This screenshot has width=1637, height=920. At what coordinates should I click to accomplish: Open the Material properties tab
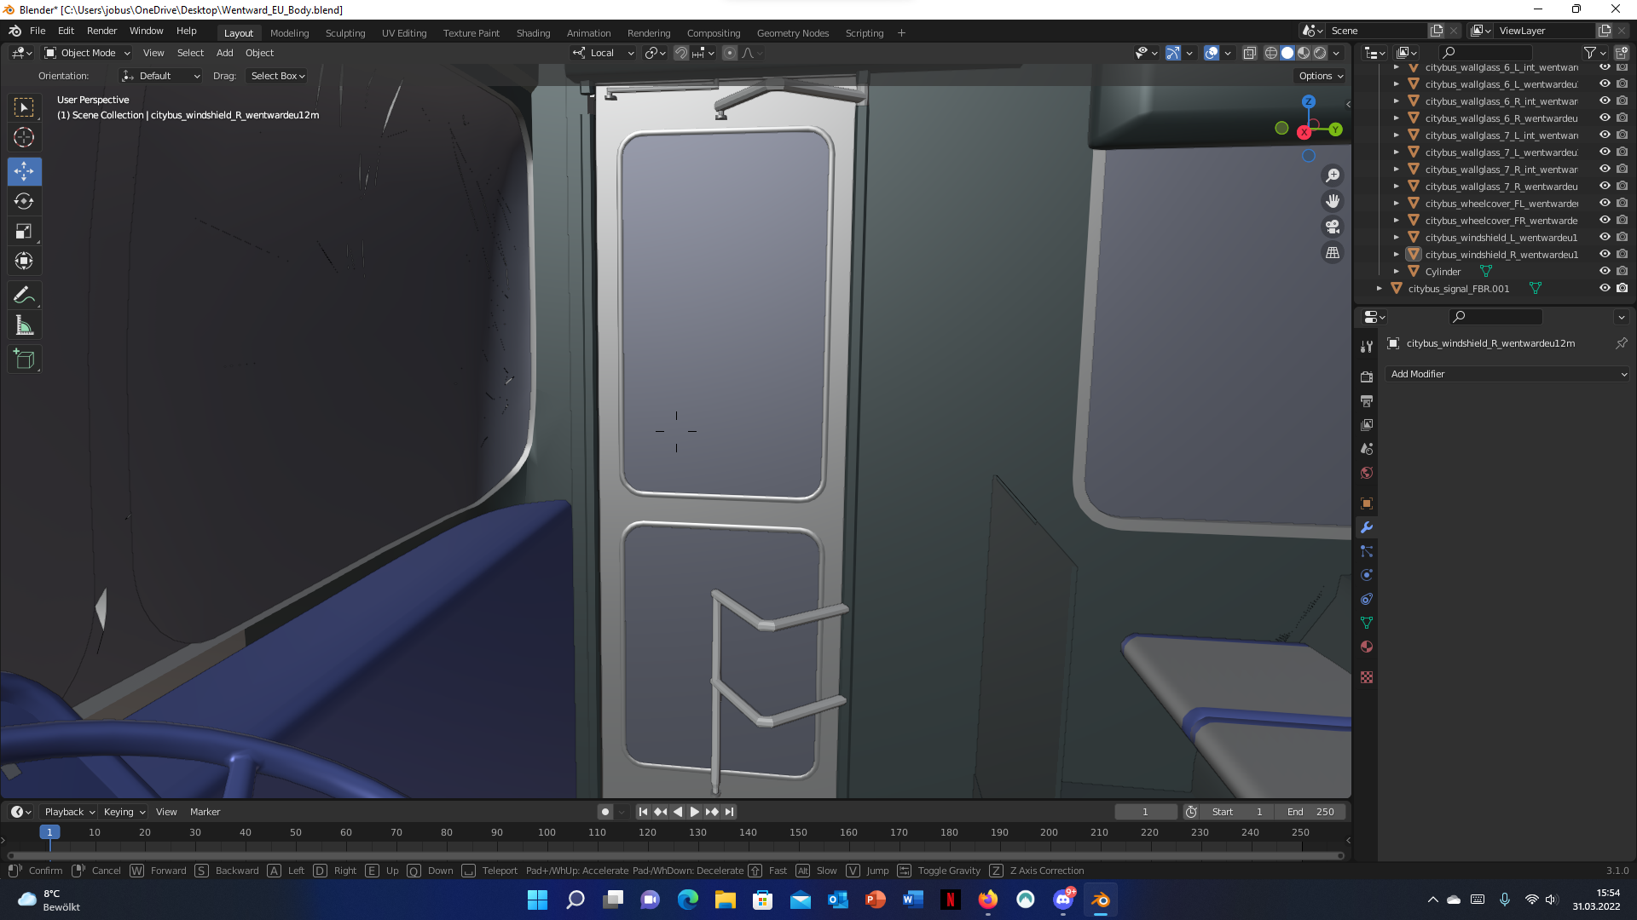pos(1367,647)
